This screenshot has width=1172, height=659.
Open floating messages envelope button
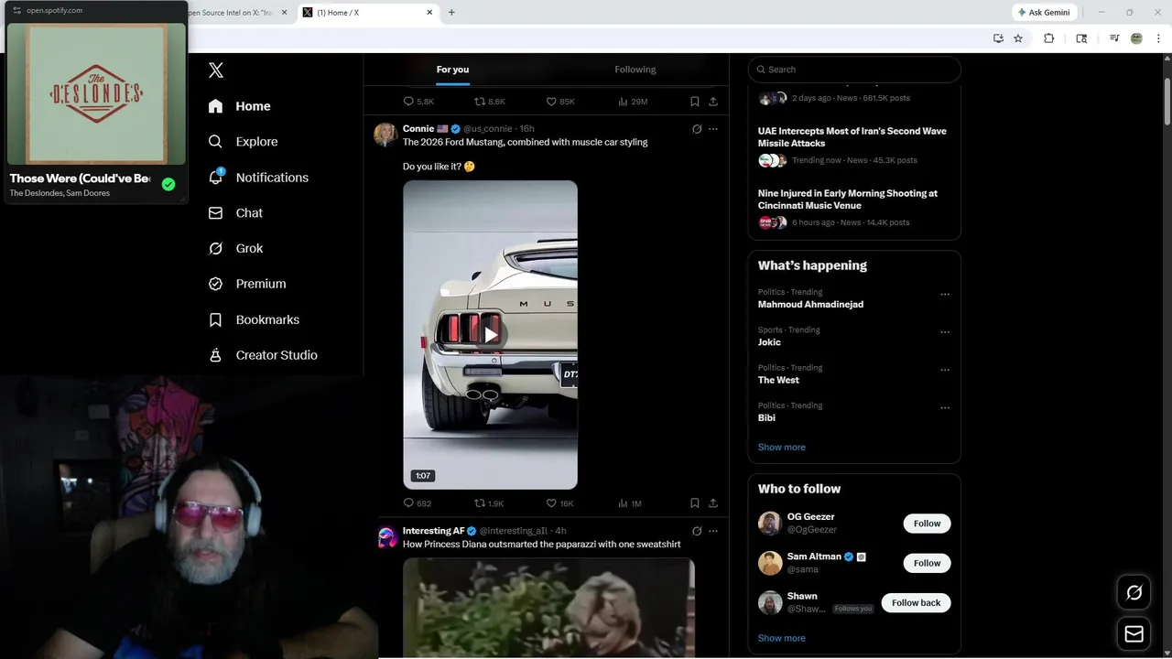(x=1134, y=634)
